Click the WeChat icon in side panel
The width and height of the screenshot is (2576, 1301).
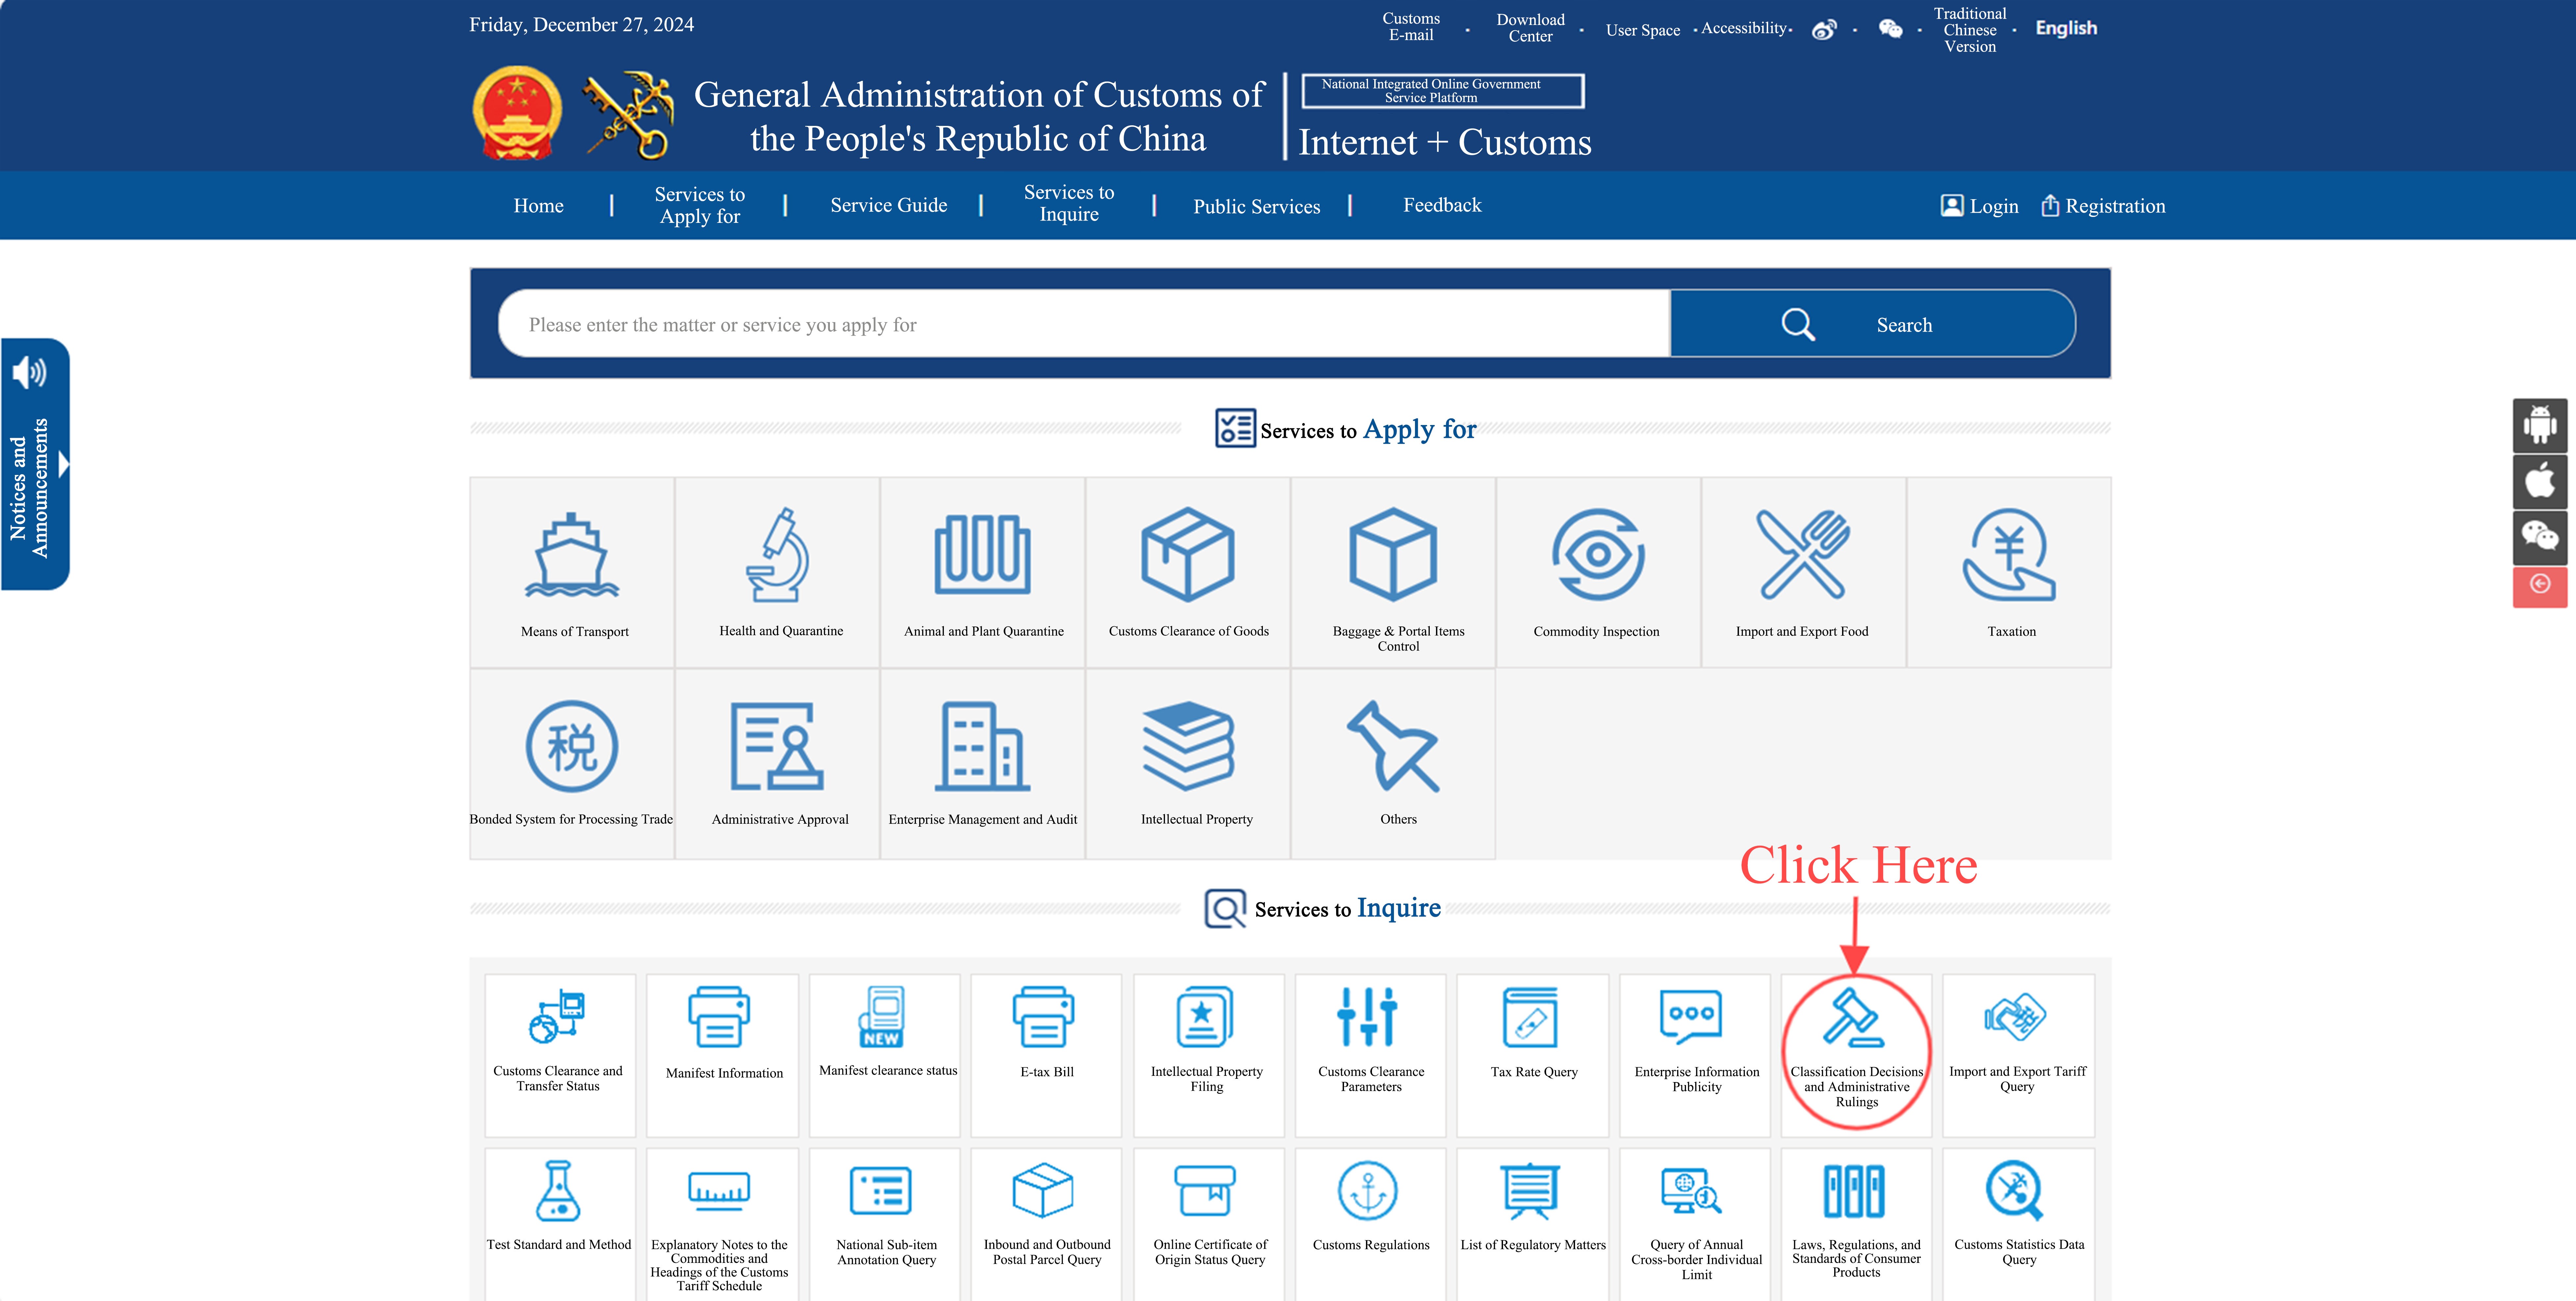[2540, 538]
